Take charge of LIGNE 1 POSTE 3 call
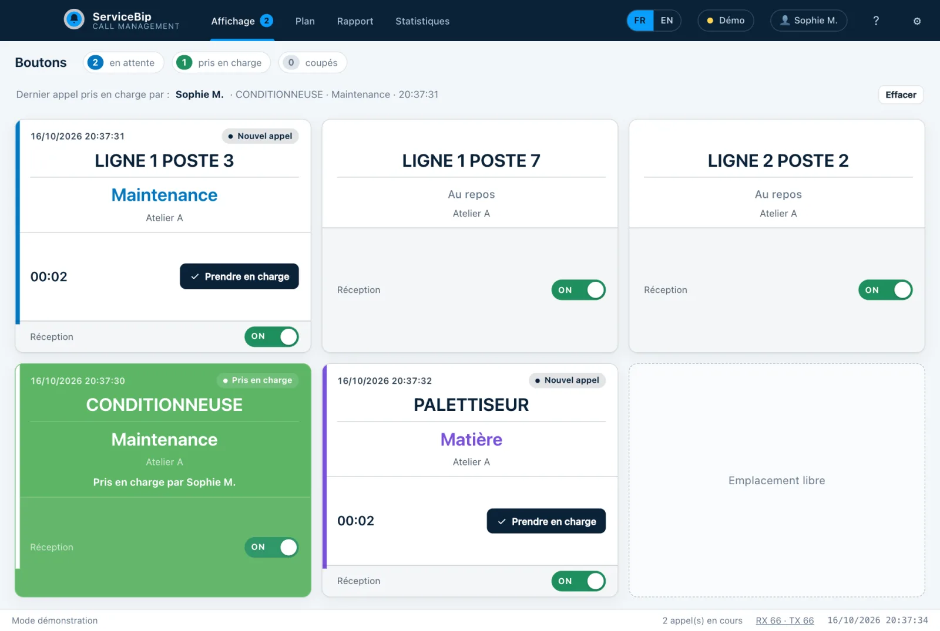940x631 pixels. point(239,276)
